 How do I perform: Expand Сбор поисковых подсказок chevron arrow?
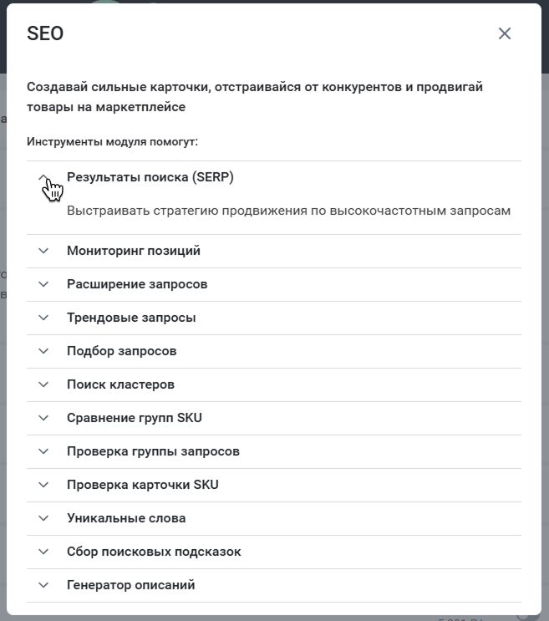(x=43, y=552)
